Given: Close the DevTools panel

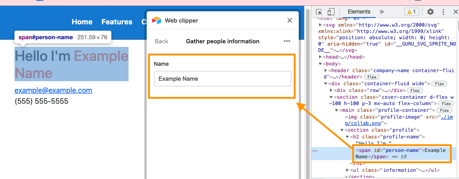Looking at the screenshot, I should pos(455,12).
